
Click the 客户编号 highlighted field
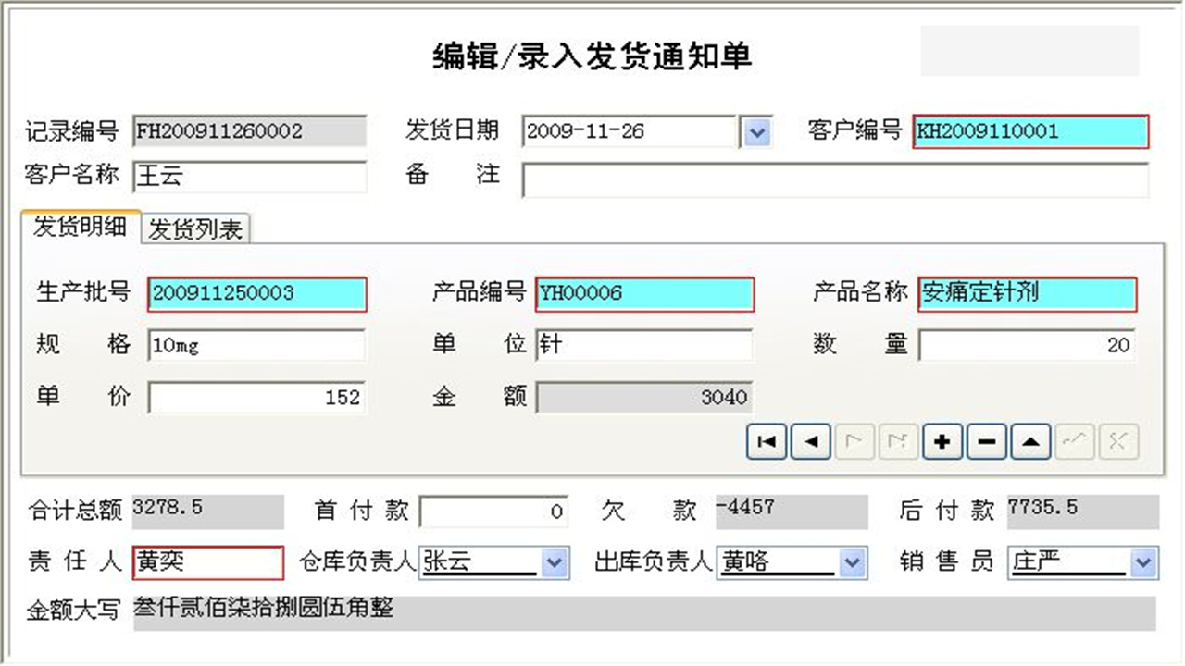point(1029,131)
